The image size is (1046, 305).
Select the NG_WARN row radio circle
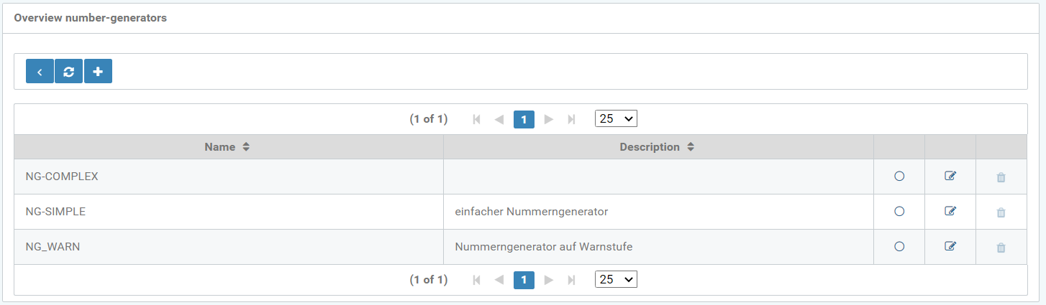899,247
